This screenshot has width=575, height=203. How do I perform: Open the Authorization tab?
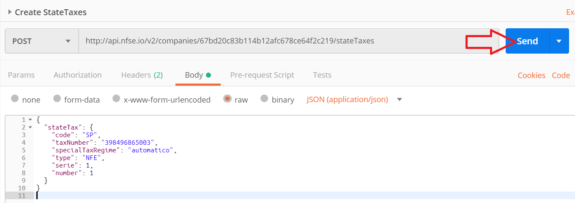(x=78, y=75)
